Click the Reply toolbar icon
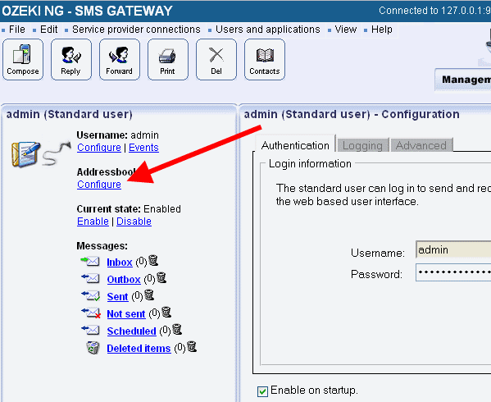The width and height of the screenshot is (491, 402). click(71, 60)
